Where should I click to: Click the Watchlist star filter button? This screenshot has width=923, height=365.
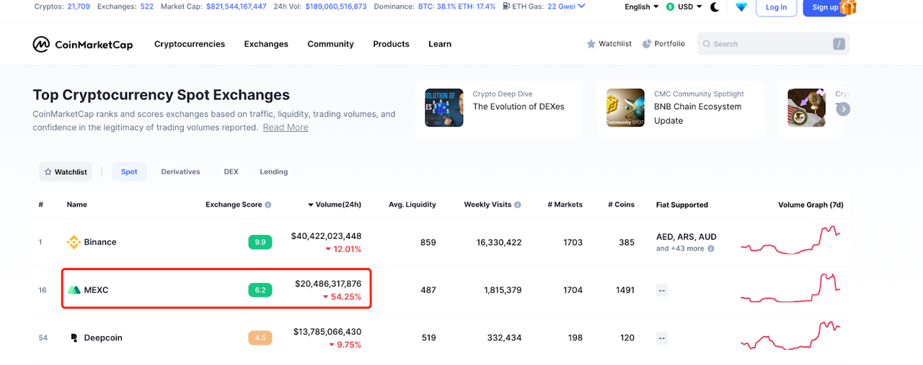click(66, 172)
